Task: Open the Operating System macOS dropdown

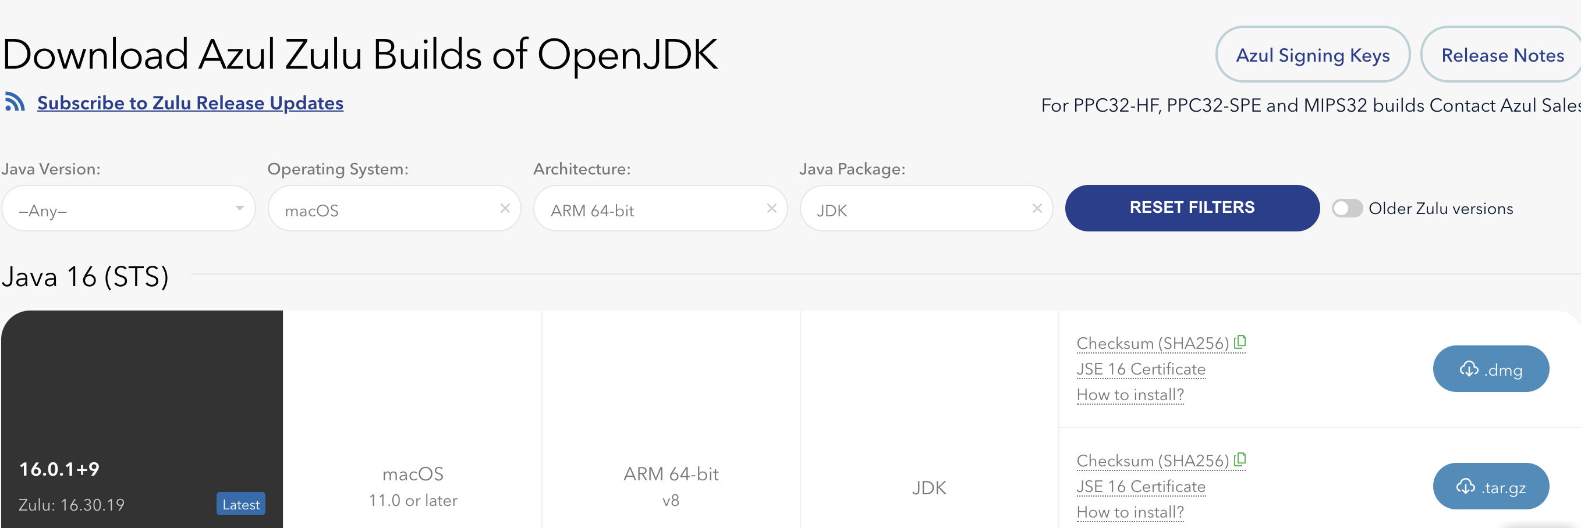Action: pos(394,209)
